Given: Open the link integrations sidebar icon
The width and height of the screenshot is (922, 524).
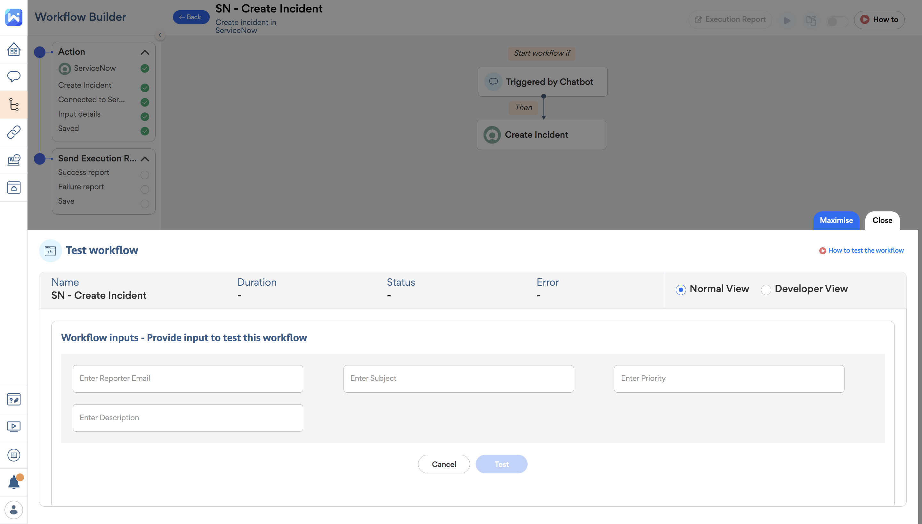Looking at the screenshot, I should tap(14, 132).
